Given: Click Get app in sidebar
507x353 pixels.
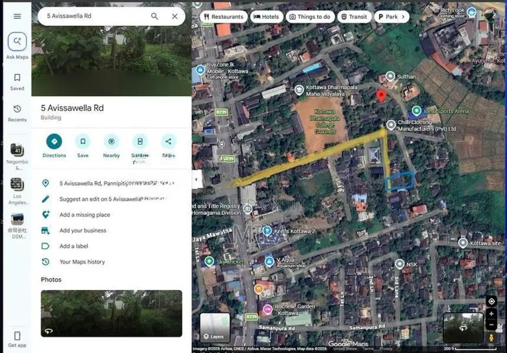Looking at the screenshot, I should pos(17,339).
